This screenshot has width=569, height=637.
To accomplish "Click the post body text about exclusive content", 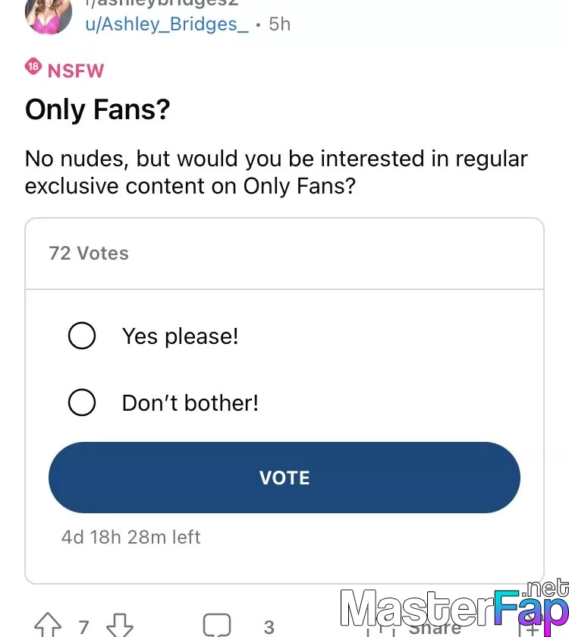I will [276, 172].
